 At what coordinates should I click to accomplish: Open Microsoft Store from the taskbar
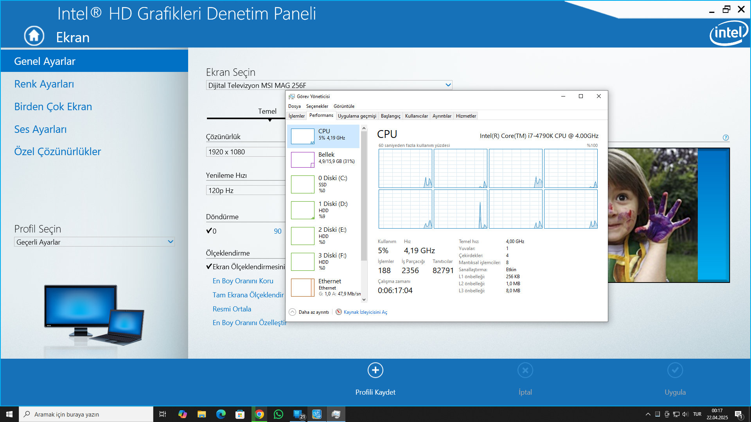[240, 414]
